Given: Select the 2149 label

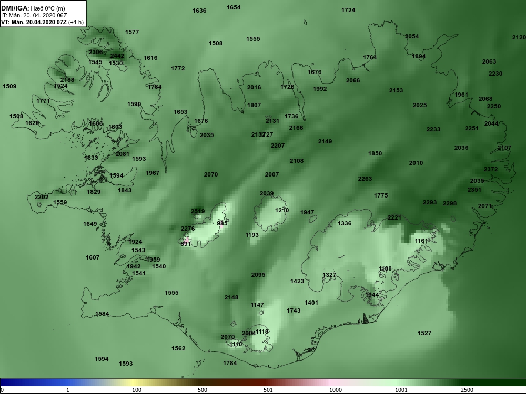Looking at the screenshot, I should (x=325, y=141).
